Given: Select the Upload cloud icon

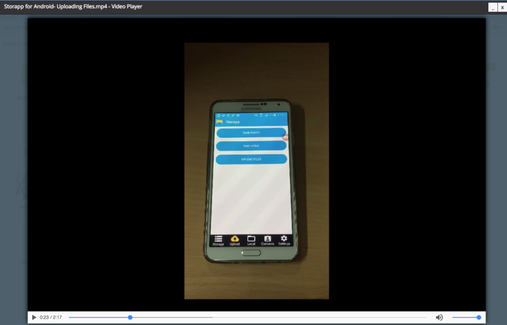Looking at the screenshot, I should pyautogui.click(x=235, y=239).
